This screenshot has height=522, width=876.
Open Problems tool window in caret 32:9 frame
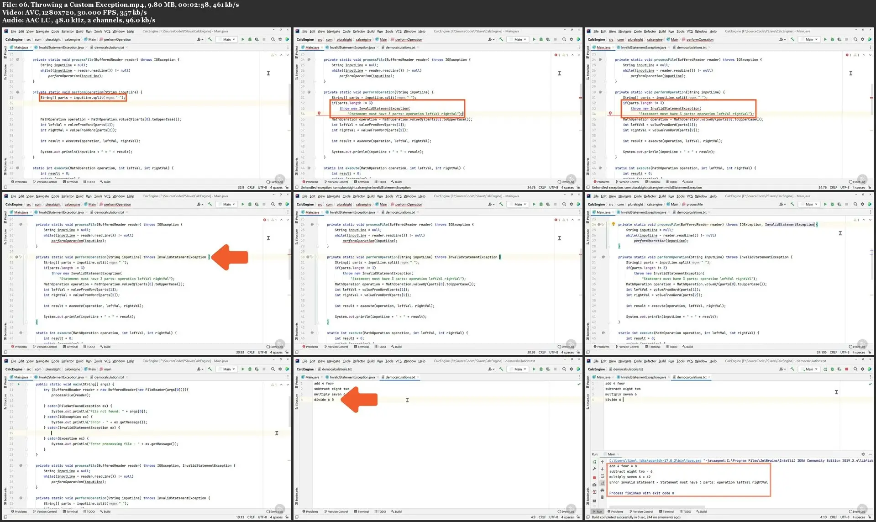[19, 182]
